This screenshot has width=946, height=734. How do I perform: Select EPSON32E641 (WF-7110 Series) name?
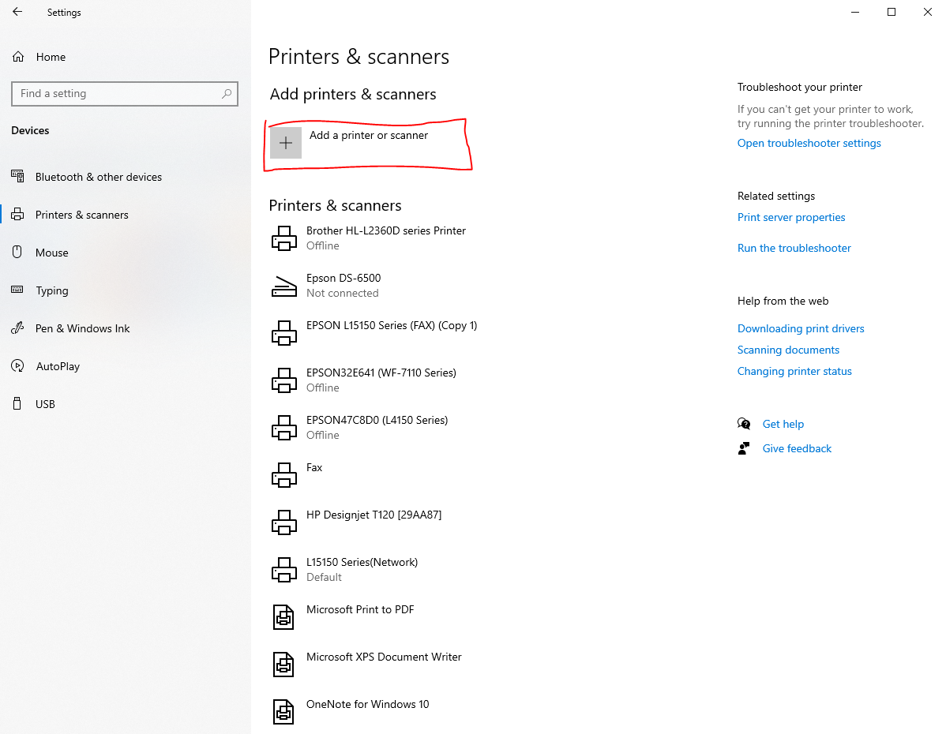pos(381,373)
